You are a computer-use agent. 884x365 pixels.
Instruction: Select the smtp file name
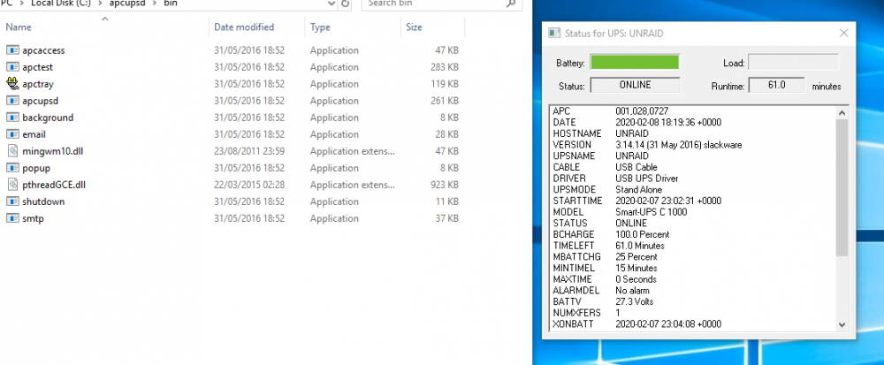point(34,218)
